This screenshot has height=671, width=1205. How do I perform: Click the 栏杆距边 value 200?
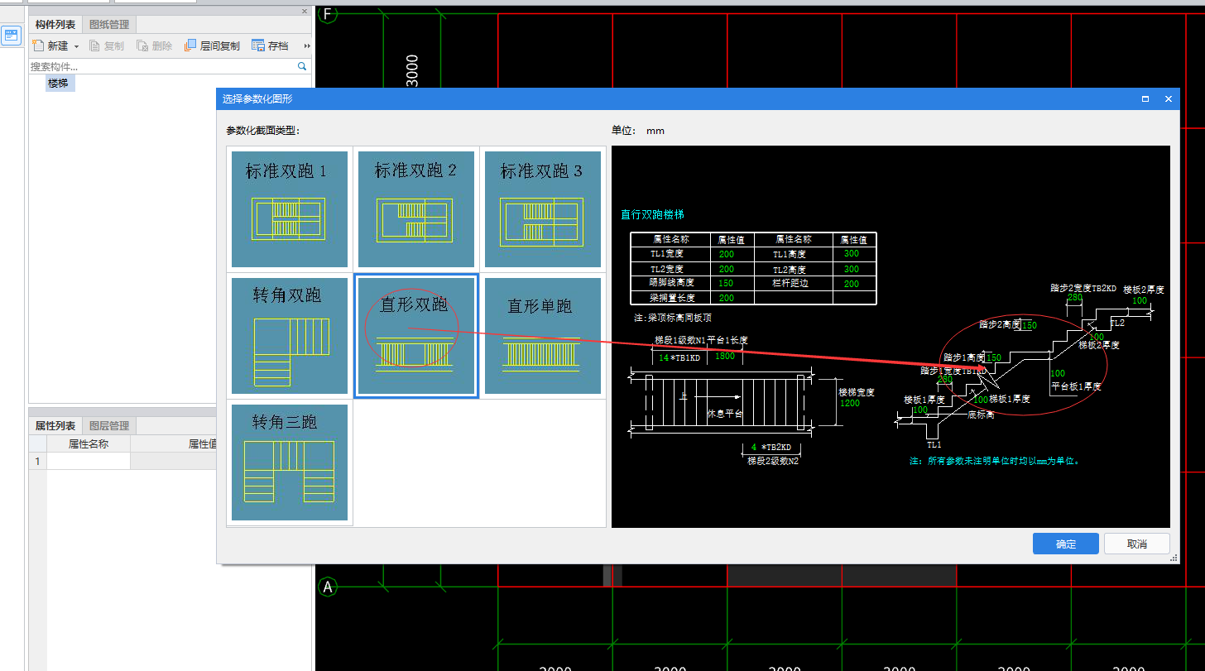[852, 283]
